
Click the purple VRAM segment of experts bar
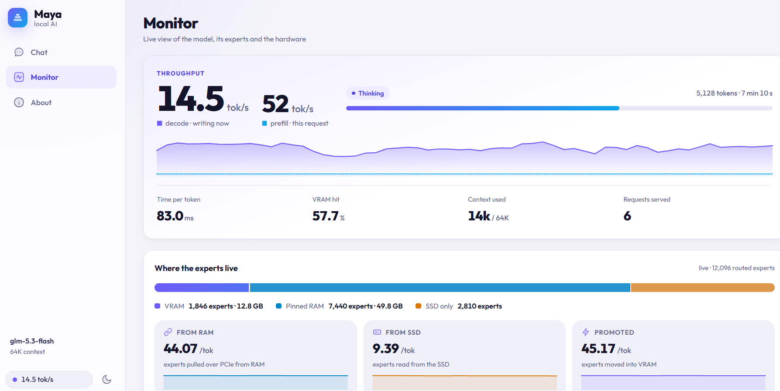pyautogui.click(x=202, y=288)
